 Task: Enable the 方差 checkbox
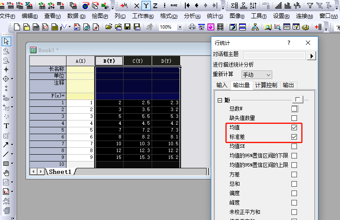(x=294, y=174)
